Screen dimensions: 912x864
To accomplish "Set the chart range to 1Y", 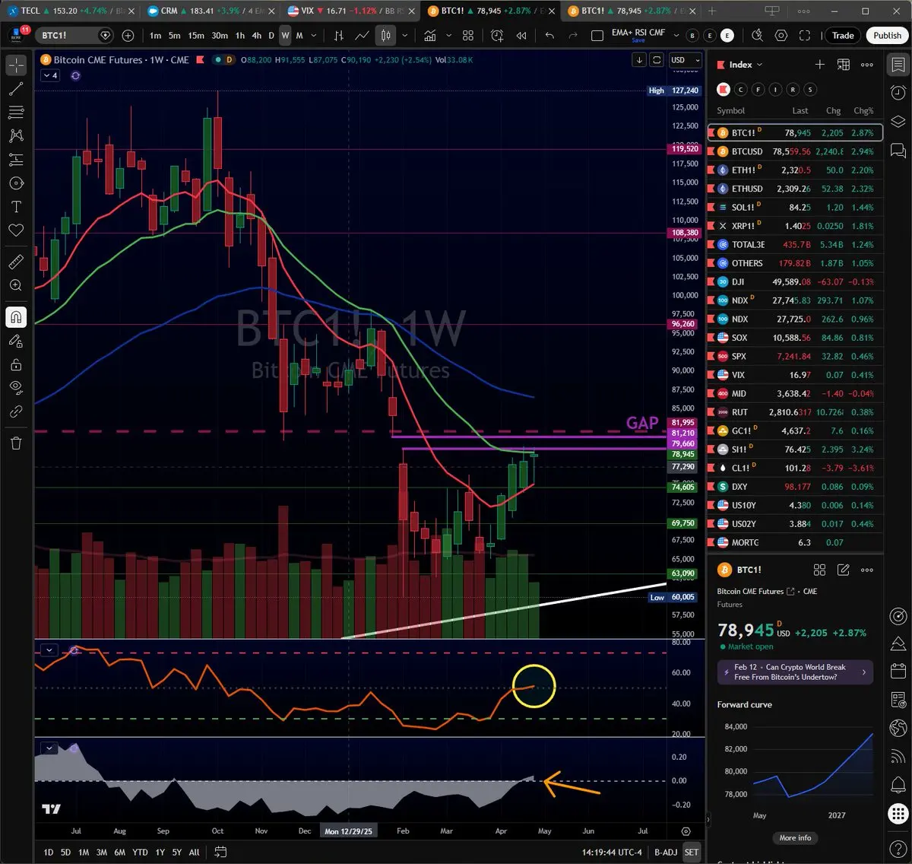I will [160, 853].
